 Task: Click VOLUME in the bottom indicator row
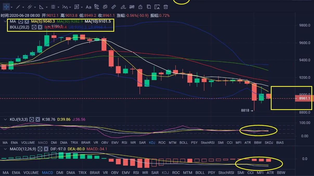31,173
